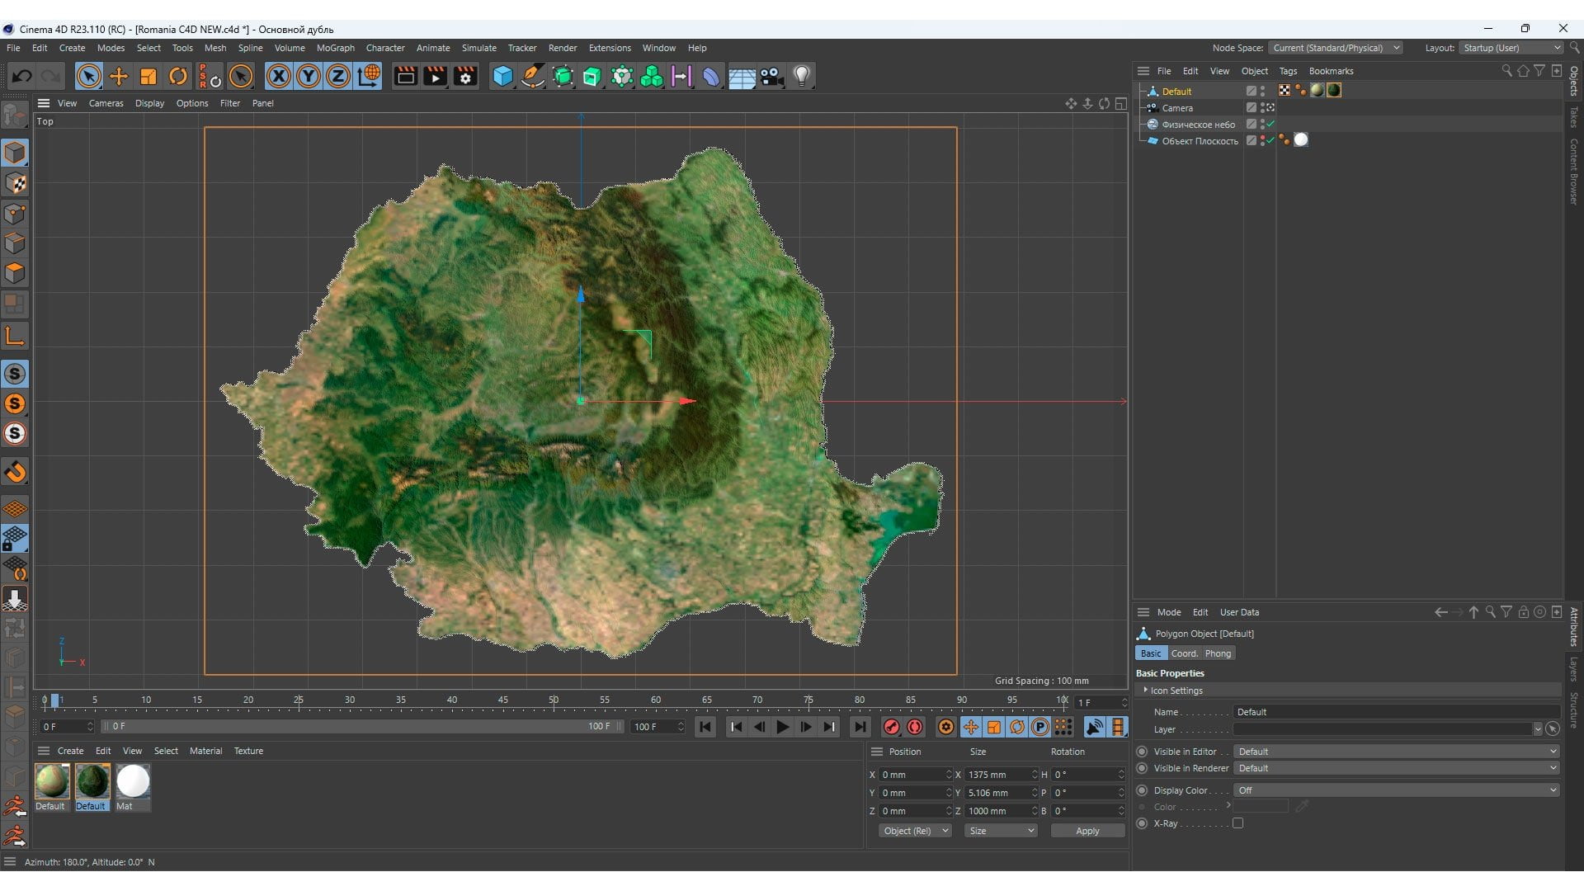Add a Cube primitive object

pos(502,77)
